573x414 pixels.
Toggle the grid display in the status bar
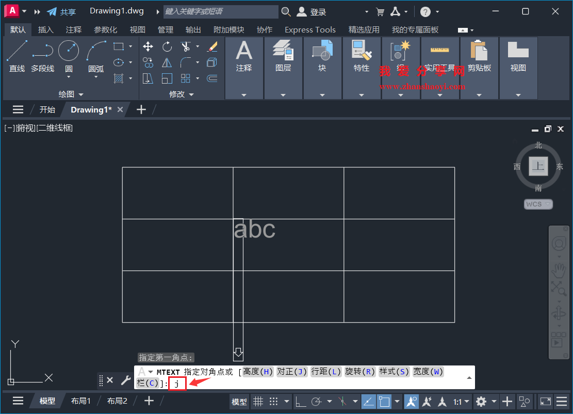pos(258,401)
